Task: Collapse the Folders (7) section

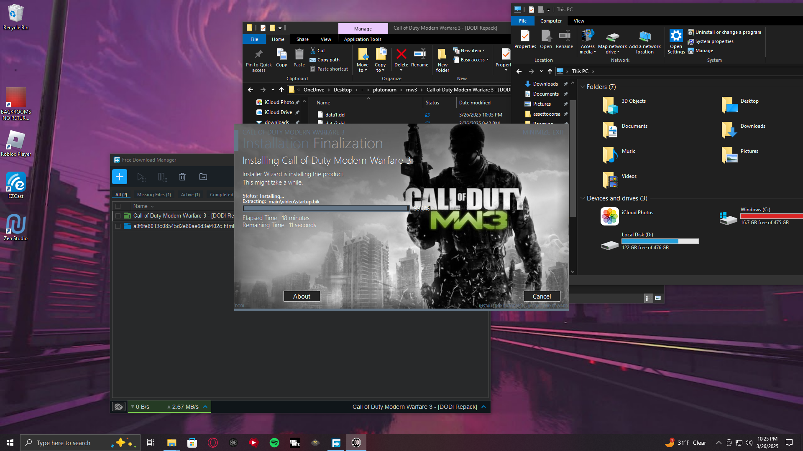Action: tap(583, 87)
